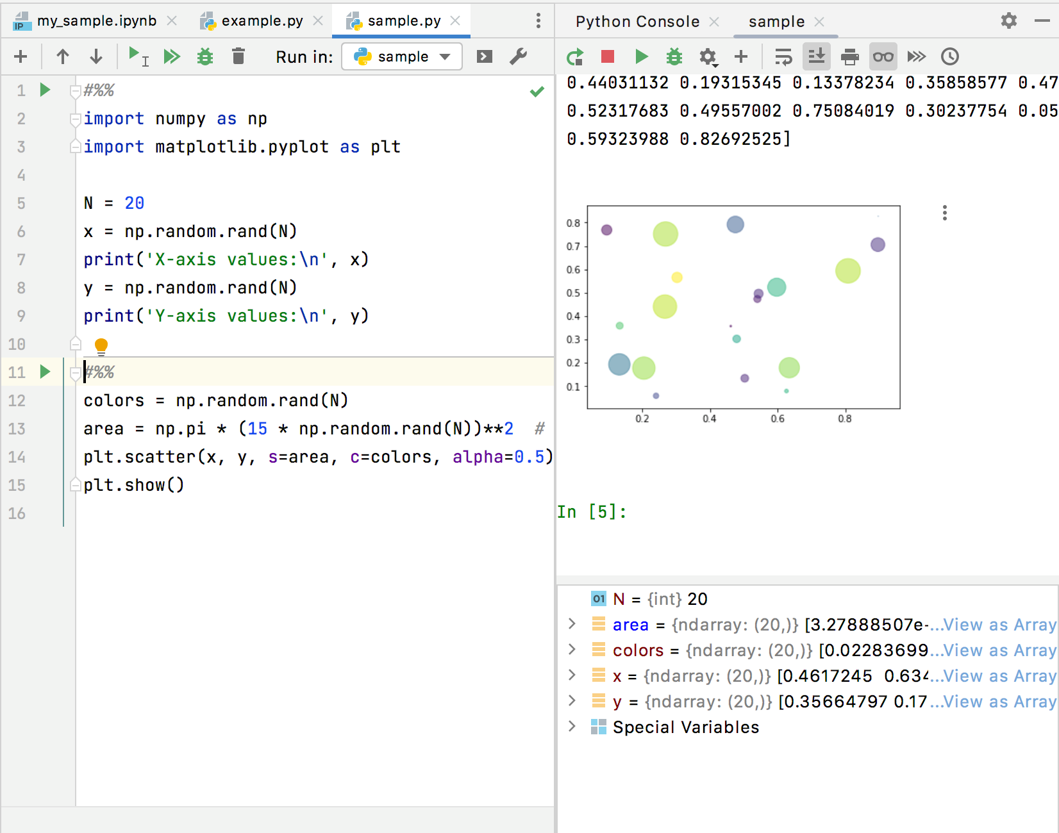Attach debugger bug icon in console toolbar

[x=674, y=56]
